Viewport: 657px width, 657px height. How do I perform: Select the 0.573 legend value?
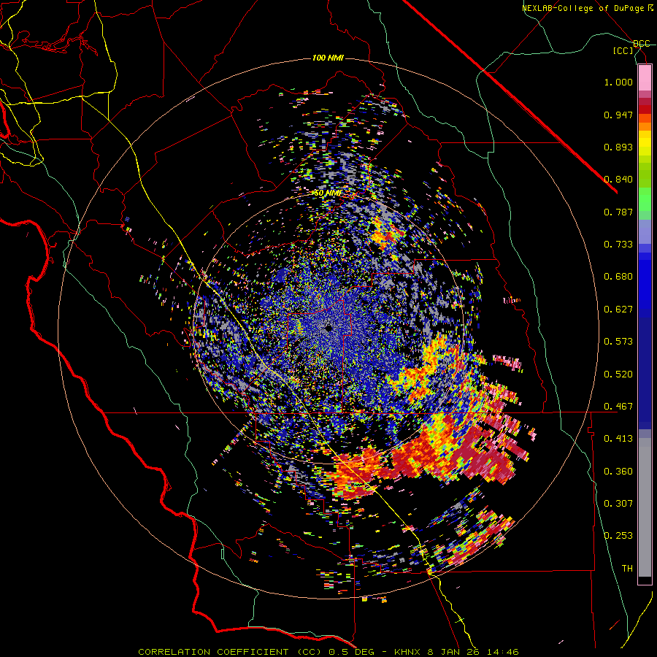click(x=618, y=342)
